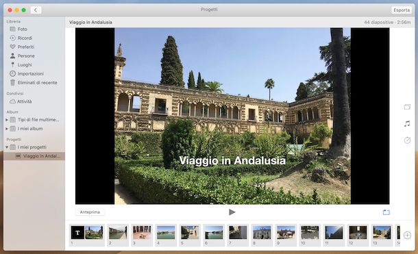The image size is (418, 254).
Task: Select slide 4 thumbnail
Action: [166, 233]
